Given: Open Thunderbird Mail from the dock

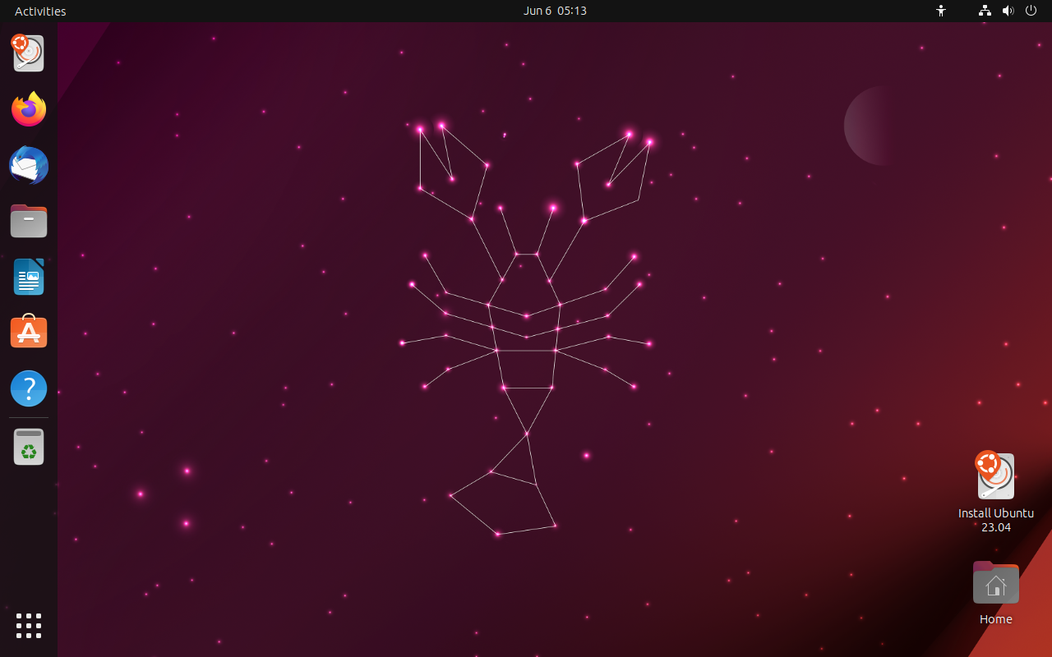Looking at the screenshot, I should tap(28, 164).
